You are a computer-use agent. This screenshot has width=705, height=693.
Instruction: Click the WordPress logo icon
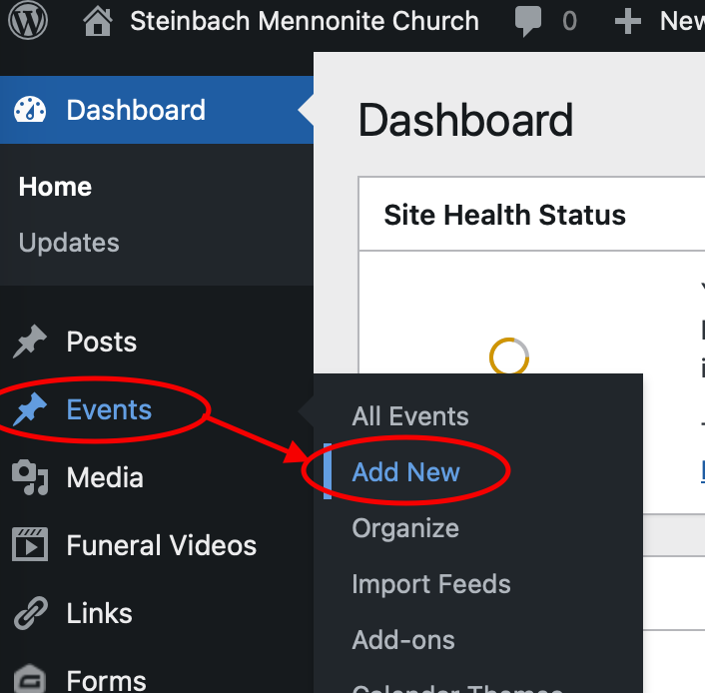coord(28,20)
